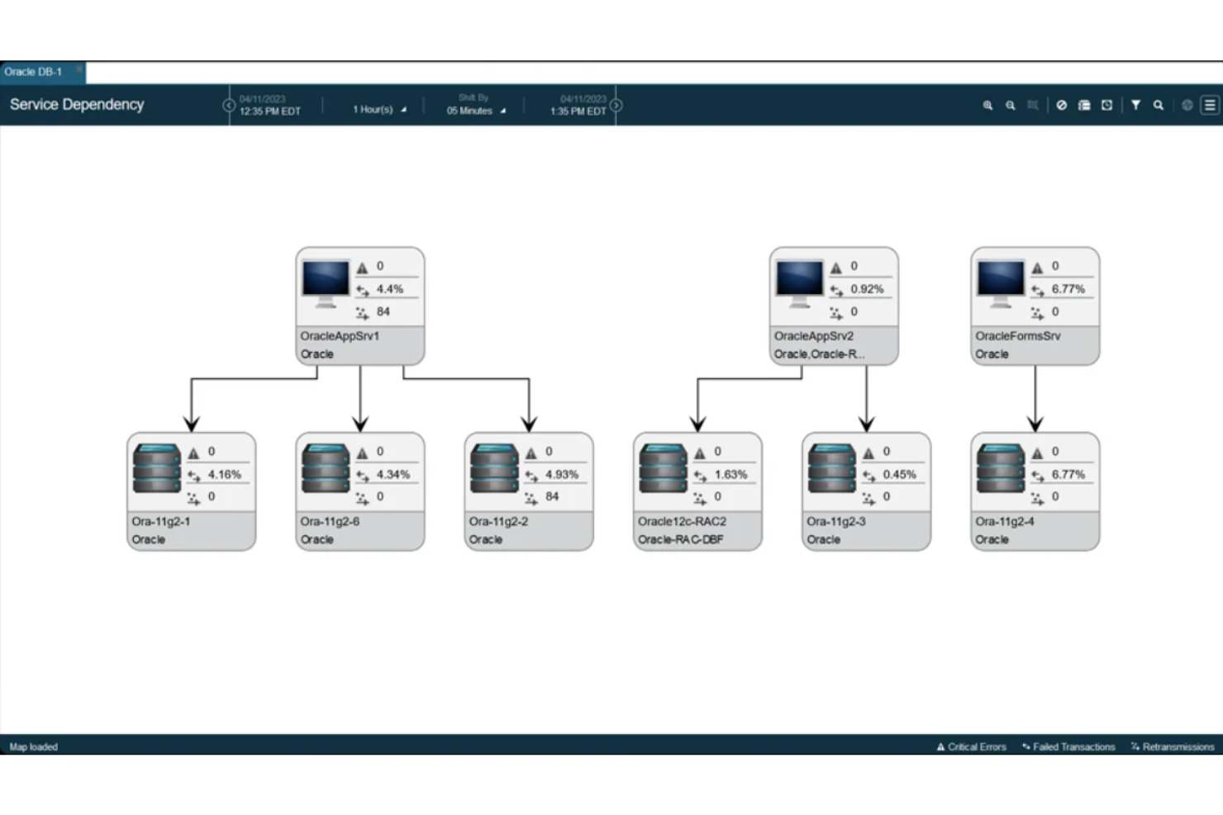The image size is (1223, 815).
Task: Click the Zoom Out magnifier icon
Action: (x=1010, y=106)
